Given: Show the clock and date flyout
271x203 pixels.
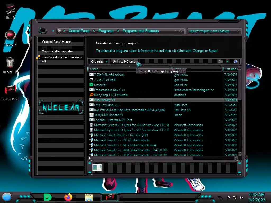Looking at the screenshot, I should [x=257, y=197].
